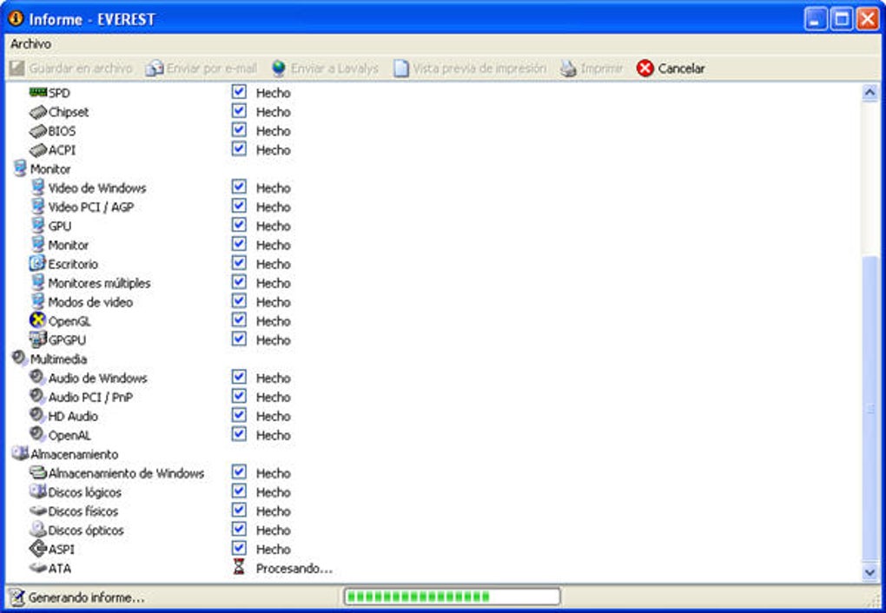Click the Discos físicos drive icon
This screenshot has width=886, height=613.
point(38,511)
